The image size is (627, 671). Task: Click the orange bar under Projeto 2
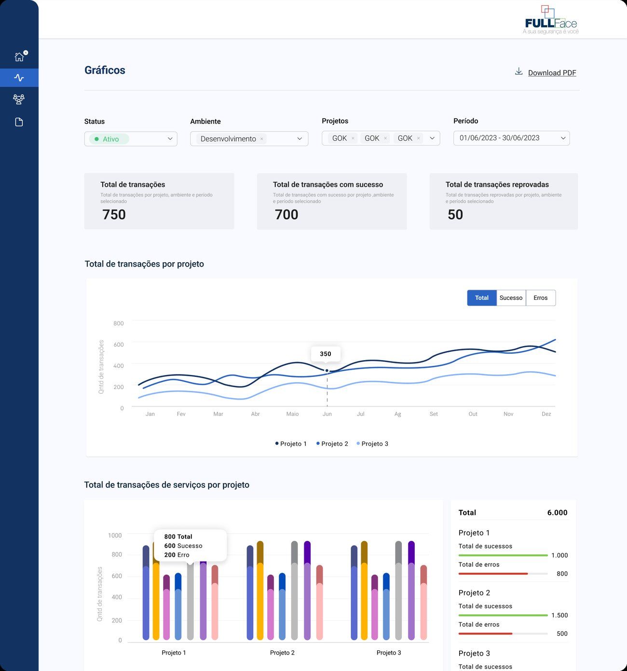(260, 590)
